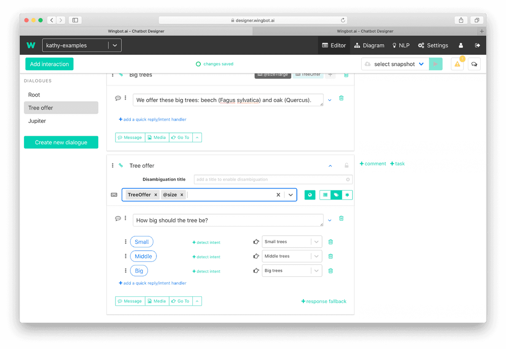Select the Jupiter dialogue
This screenshot has height=349, width=506.
tap(37, 121)
